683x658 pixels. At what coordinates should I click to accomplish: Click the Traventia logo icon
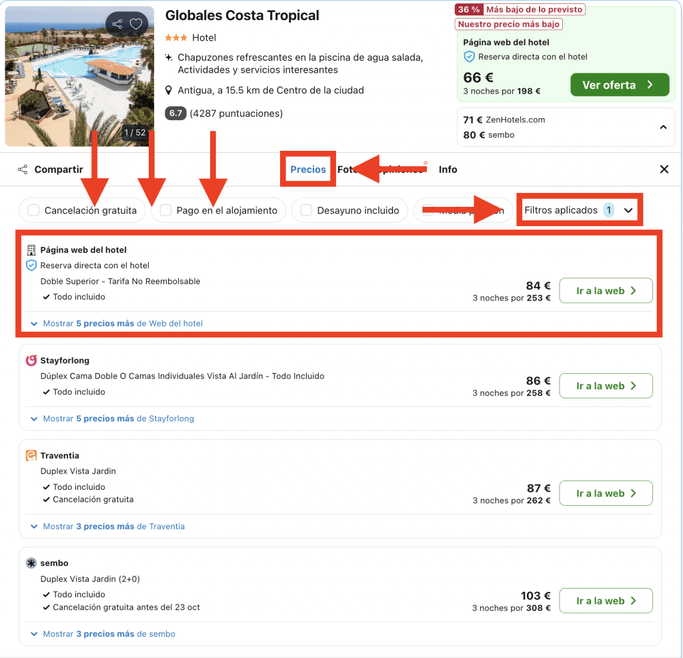[31, 456]
